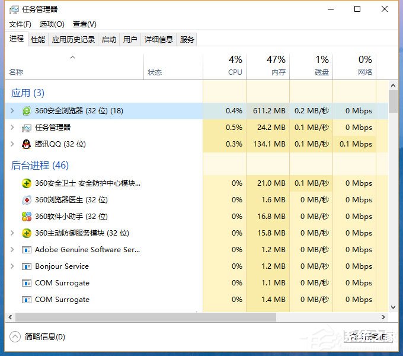Click the 360主动防御服务模块 icon
The height and width of the screenshot is (356, 403).
coord(27,233)
